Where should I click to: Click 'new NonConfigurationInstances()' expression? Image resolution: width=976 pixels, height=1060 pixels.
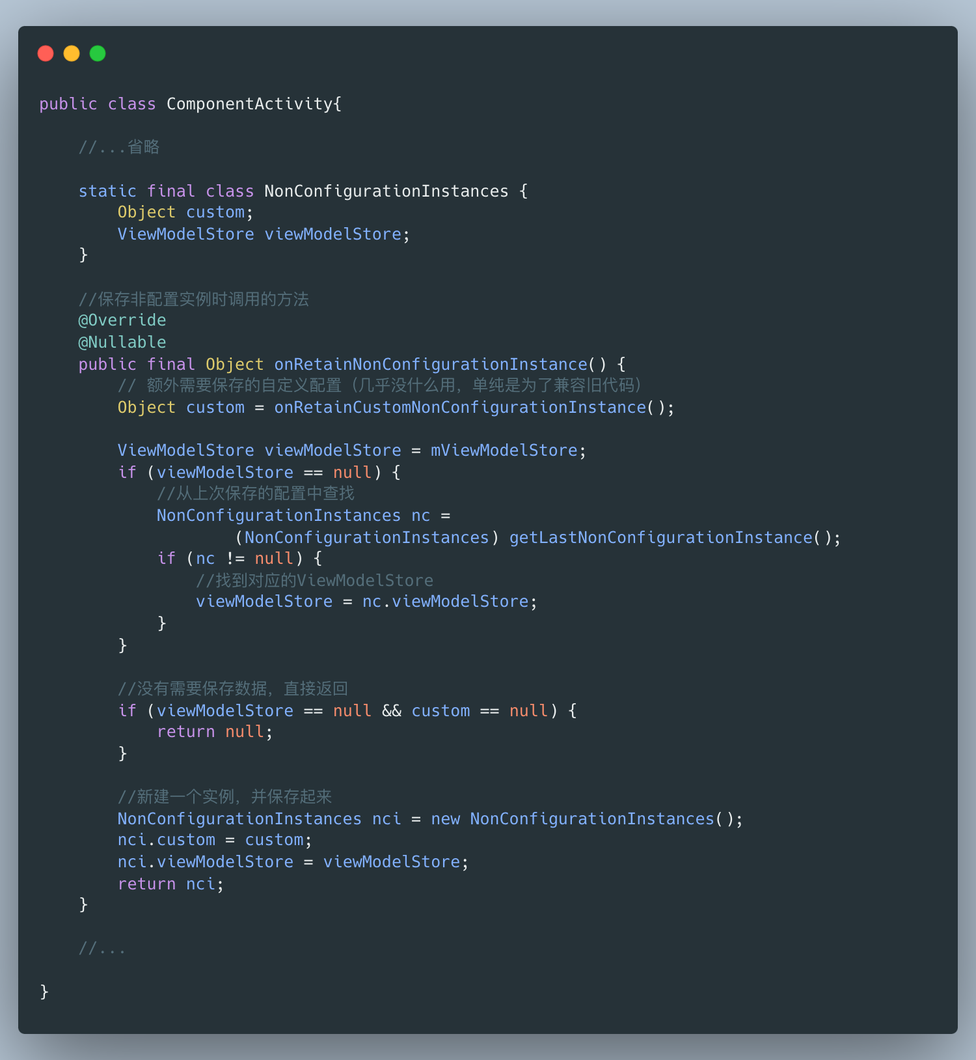(582, 819)
